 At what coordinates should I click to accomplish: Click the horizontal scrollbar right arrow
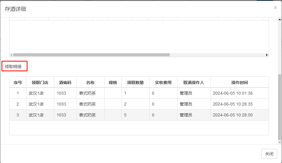point(267,55)
